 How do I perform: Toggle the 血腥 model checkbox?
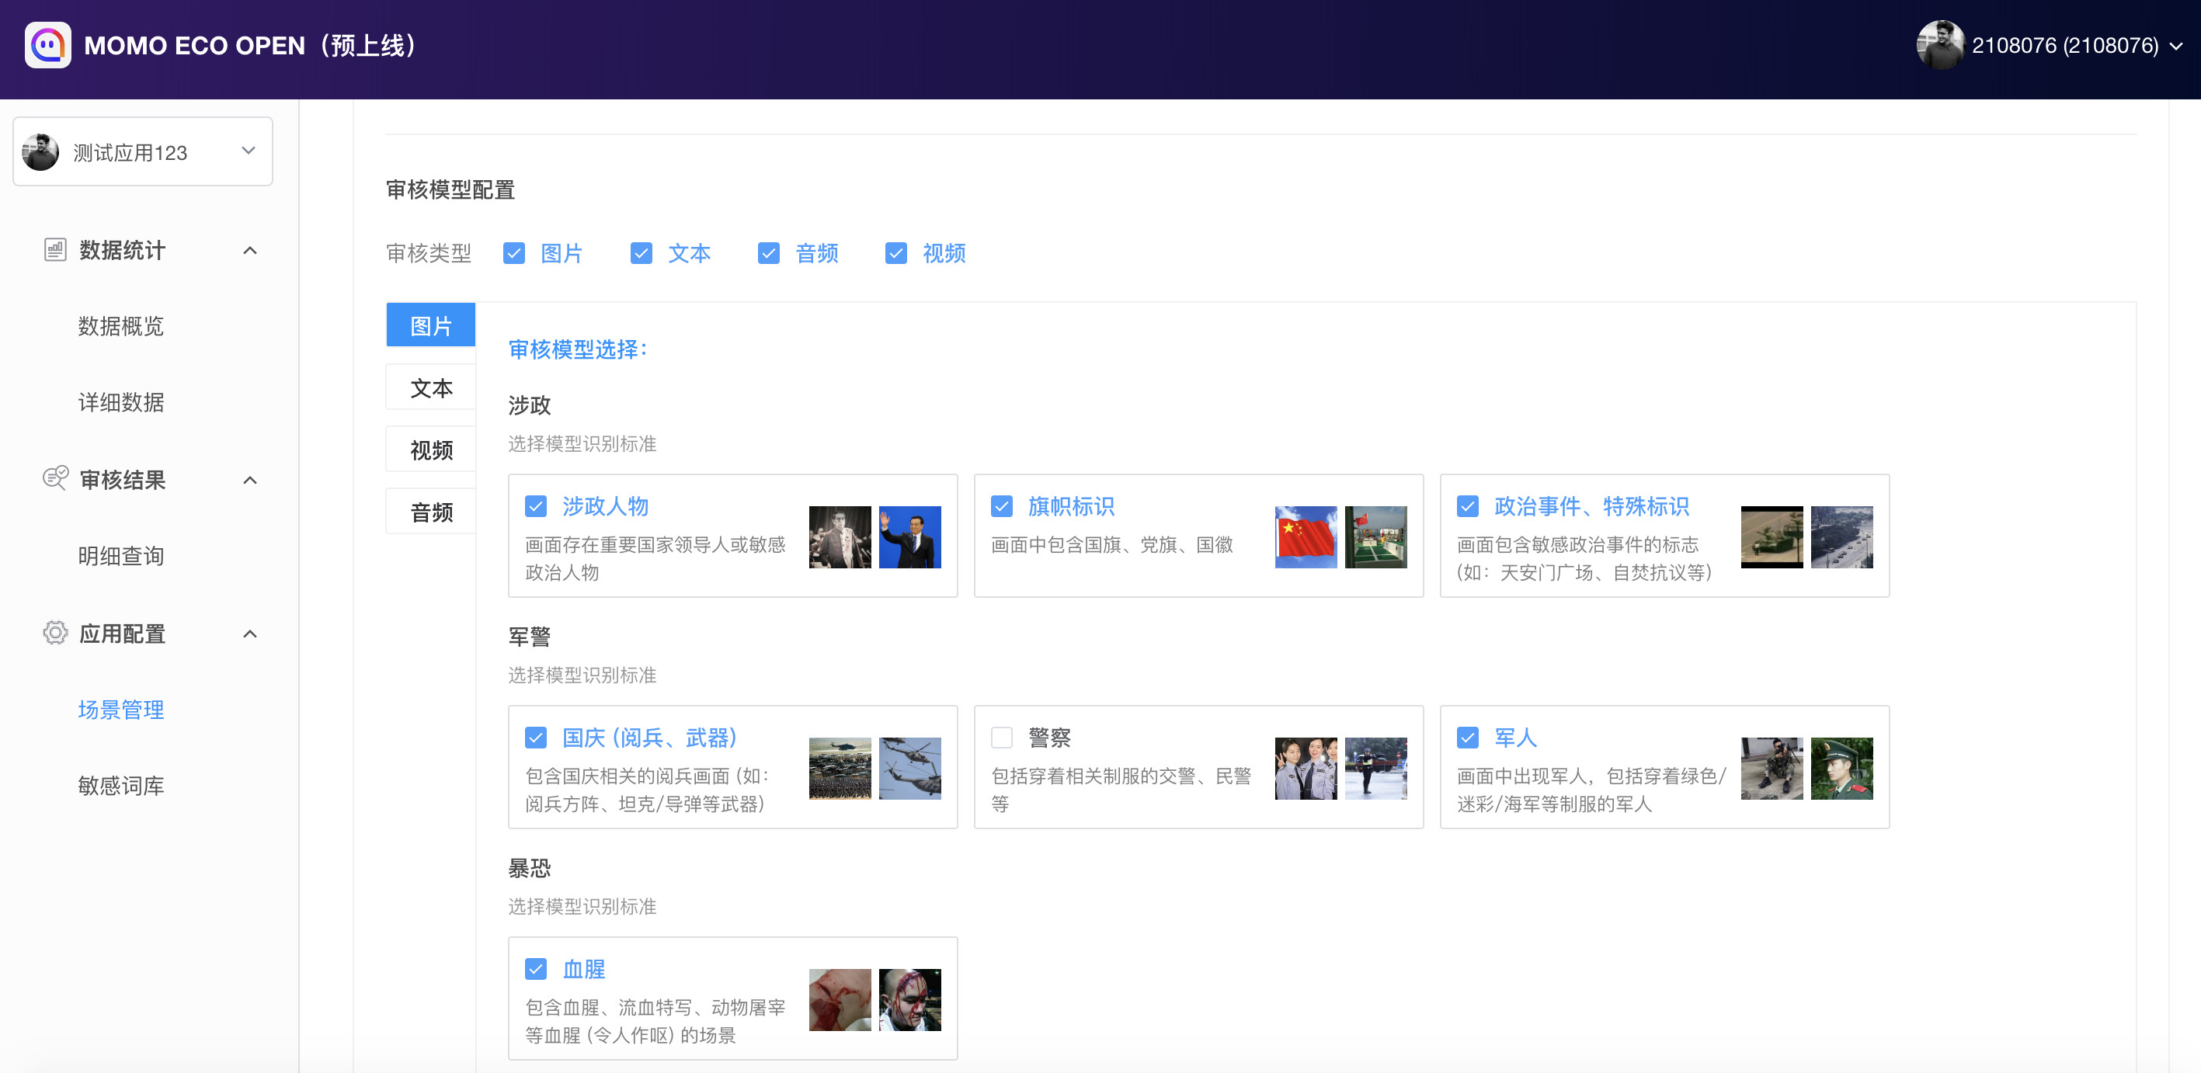(x=536, y=969)
